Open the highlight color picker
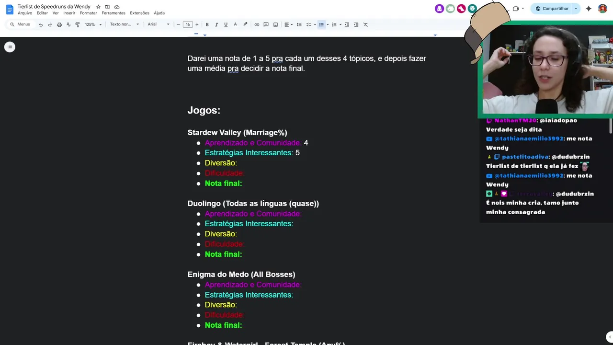 coord(245,24)
